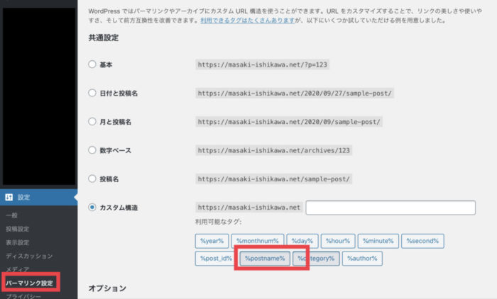Click the https://masaki-ishikawa.net prefix beside custom field

(x=248, y=208)
